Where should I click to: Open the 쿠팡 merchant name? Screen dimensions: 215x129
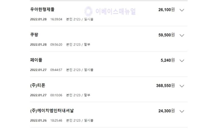tap(34, 35)
